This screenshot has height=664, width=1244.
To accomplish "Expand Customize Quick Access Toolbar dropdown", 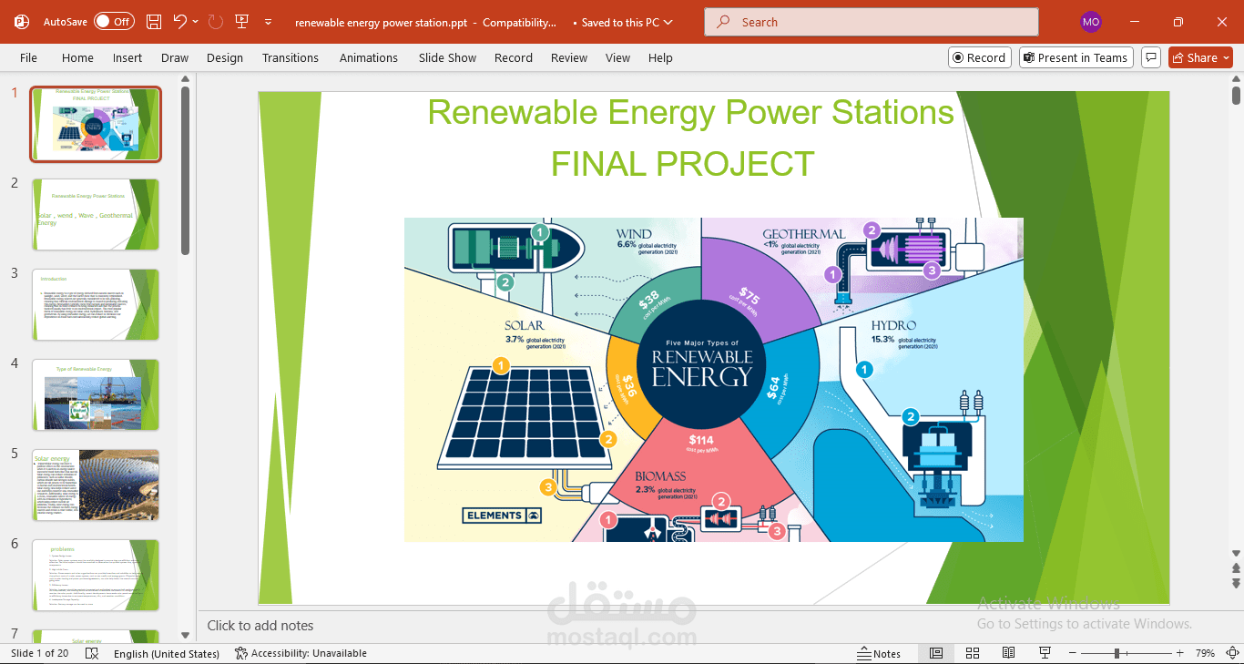I will (x=268, y=22).
